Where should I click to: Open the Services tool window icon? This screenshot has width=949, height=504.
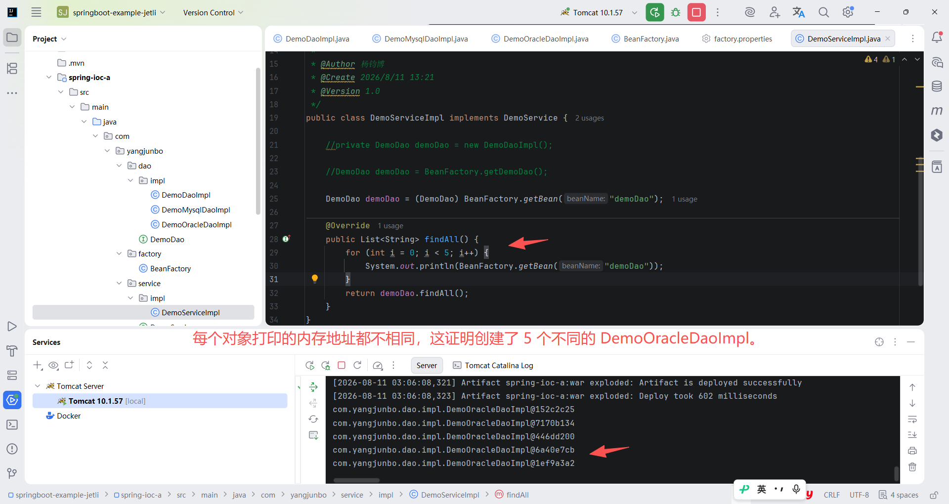12,400
